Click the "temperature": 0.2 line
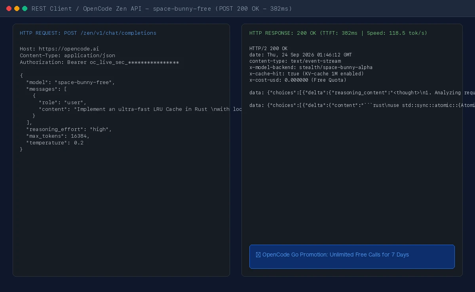475x292 pixels. tap(55, 143)
